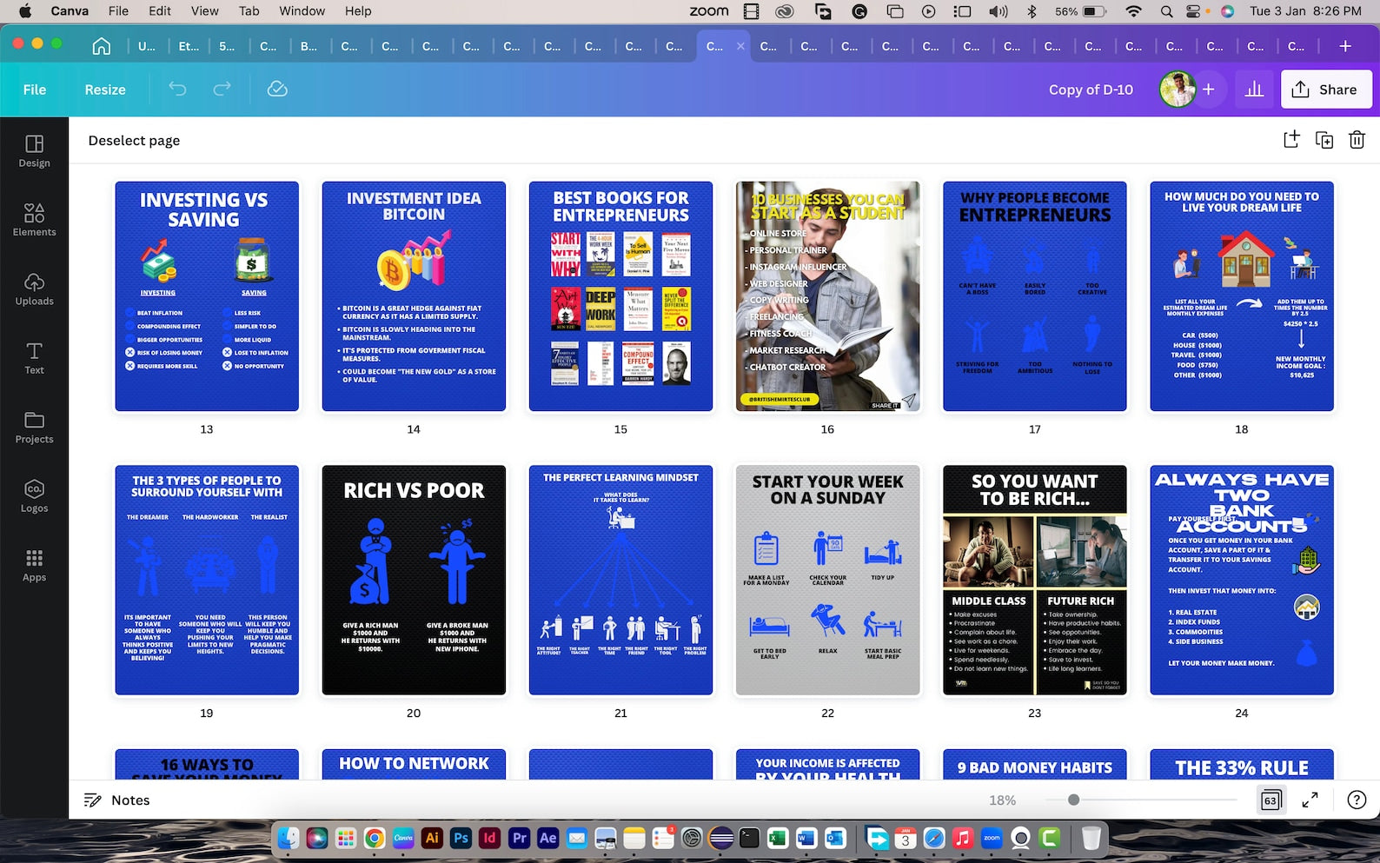This screenshot has height=863, width=1380.
Task: Undo the last action
Action: click(177, 89)
